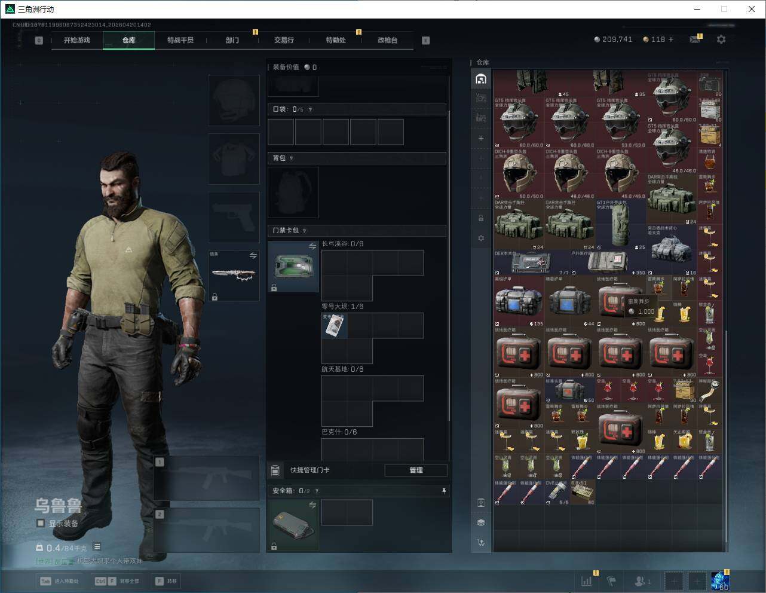Click the stash sidebar settings gear
Screen dimensions: 766x593
click(x=481, y=238)
